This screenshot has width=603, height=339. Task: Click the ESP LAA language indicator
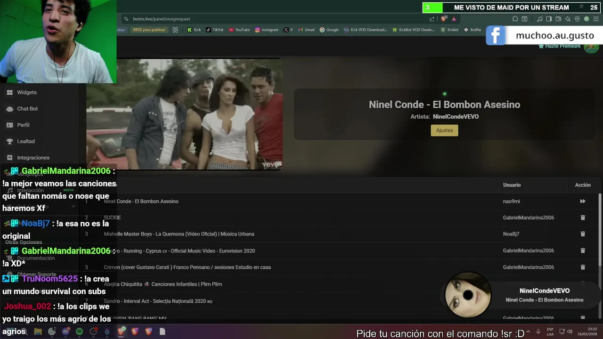click(550, 331)
